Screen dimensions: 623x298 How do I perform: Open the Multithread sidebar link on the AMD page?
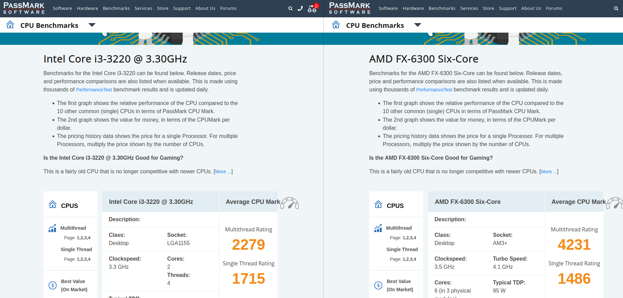(x=399, y=228)
